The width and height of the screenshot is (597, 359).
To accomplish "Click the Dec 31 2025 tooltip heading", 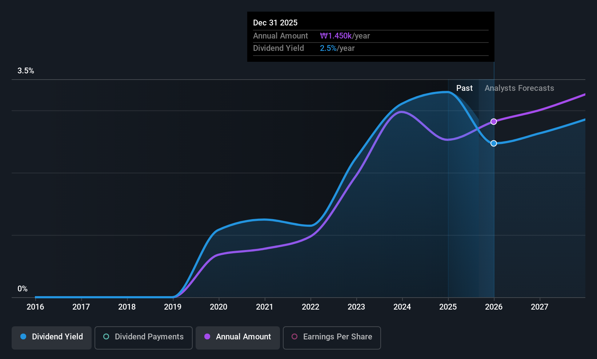I will [x=275, y=23].
